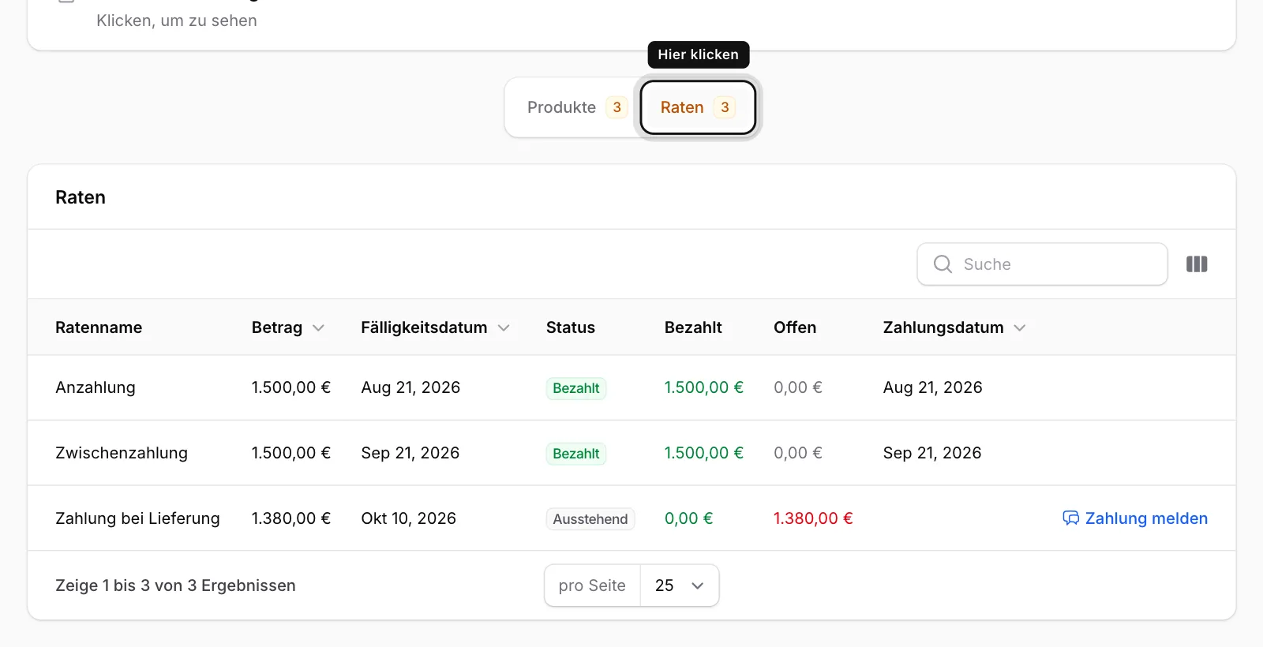Click the Bezahlt badge in Anzahlung row
Image resolution: width=1263 pixels, height=647 pixels.
[576, 388]
